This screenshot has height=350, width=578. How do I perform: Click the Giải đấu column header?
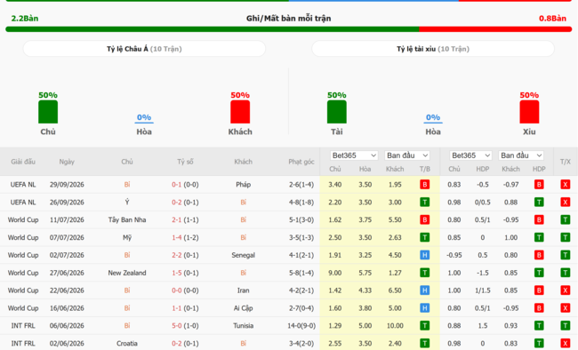click(x=23, y=162)
